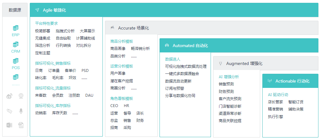Click the 拖拽式分析 item

tap(65, 31)
